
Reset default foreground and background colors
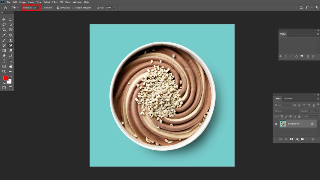(x=4, y=83)
